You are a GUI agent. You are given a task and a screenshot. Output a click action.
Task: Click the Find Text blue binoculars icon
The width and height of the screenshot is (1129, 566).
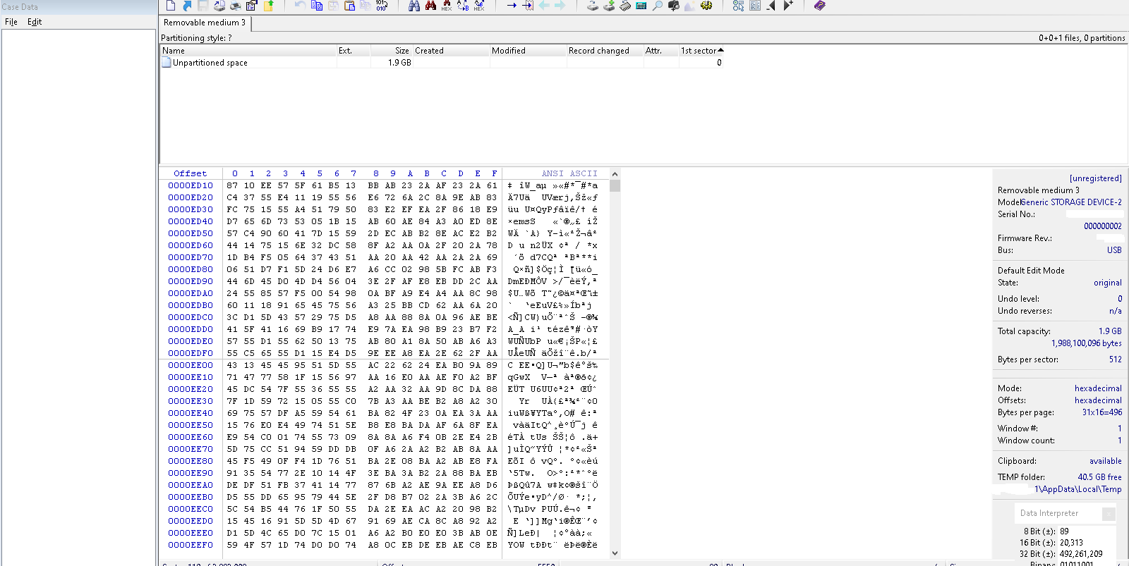(414, 6)
